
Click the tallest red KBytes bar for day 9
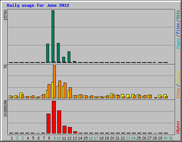click(x=54, y=117)
